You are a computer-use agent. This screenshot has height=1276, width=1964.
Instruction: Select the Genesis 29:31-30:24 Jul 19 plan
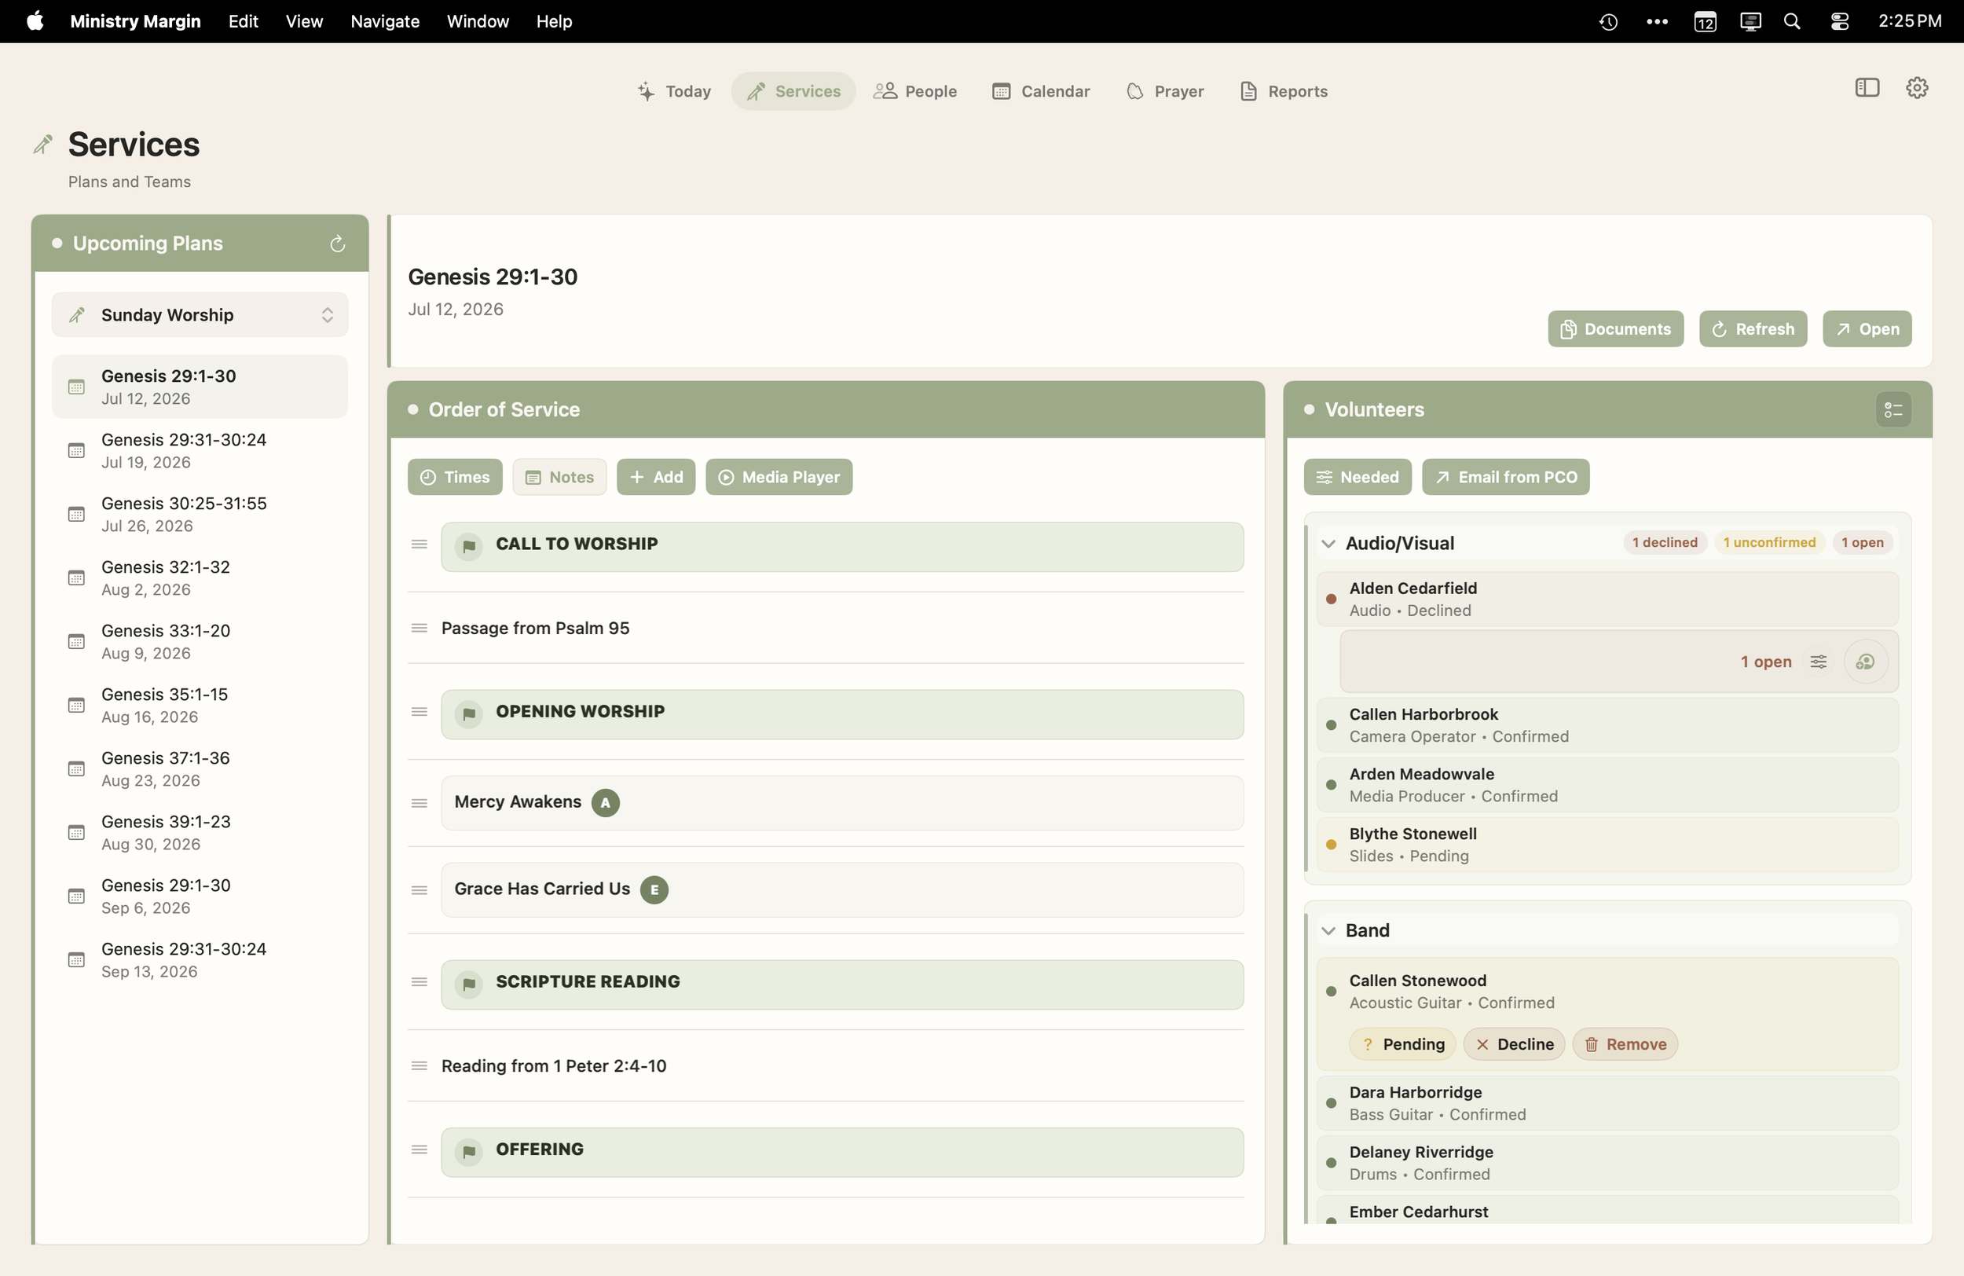[200, 451]
